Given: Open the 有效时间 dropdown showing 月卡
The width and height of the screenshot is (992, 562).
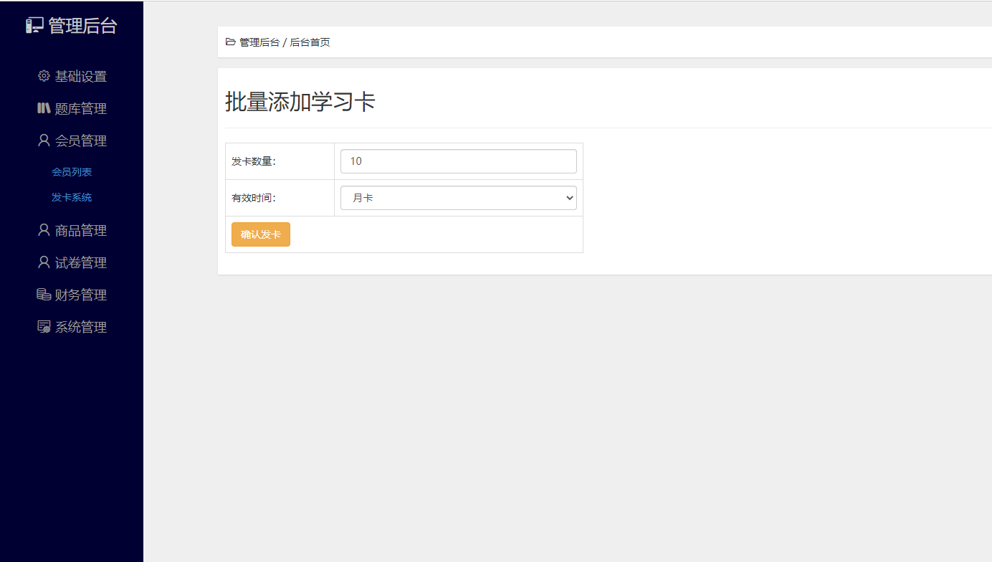Looking at the screenshot, I should [x=458, y=198].
